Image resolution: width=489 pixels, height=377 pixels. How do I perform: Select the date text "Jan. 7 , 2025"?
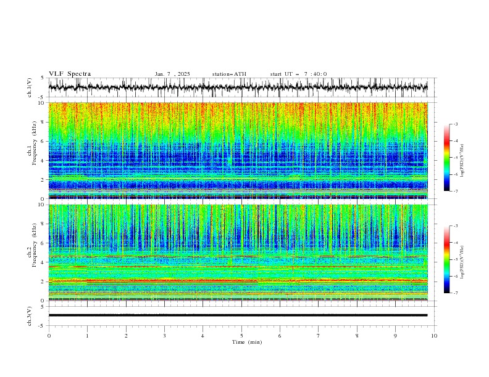pyautogui.click(x=172, y=74)
